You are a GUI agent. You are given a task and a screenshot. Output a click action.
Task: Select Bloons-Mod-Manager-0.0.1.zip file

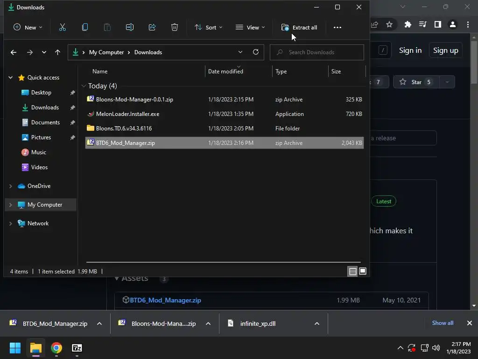click(x=225, y=100)
